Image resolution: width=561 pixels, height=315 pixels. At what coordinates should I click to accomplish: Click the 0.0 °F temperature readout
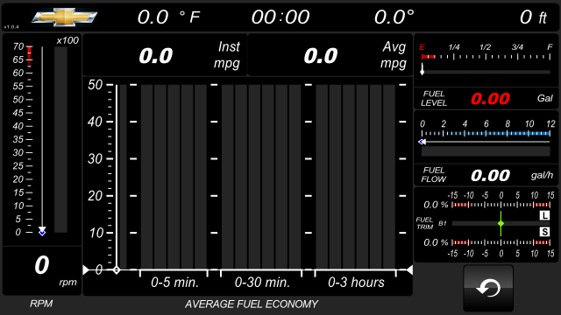coord(169,17)
